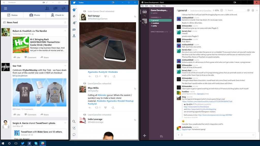Open News Feed sort dropdown

65,22
